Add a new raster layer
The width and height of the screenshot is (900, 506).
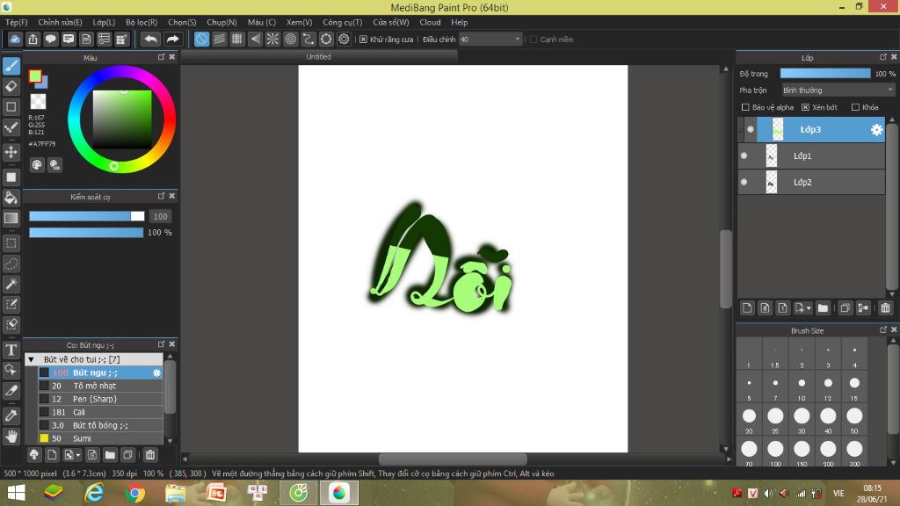coord(747,308)
